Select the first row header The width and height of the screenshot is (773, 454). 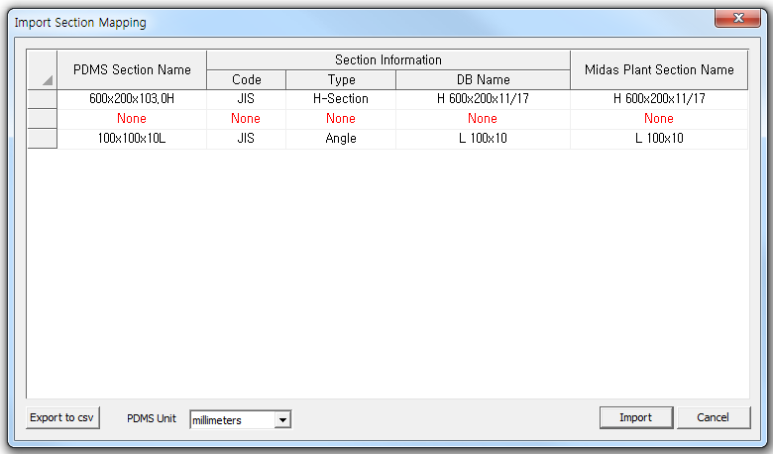click(42, 99)
